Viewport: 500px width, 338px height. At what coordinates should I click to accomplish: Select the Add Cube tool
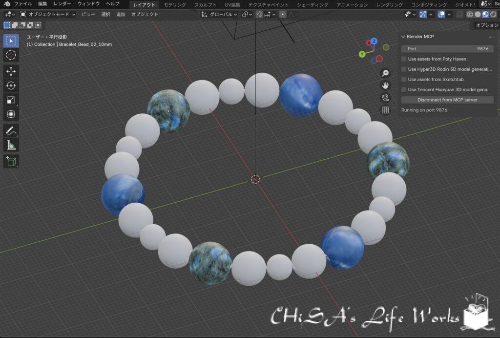click(11, 161)
